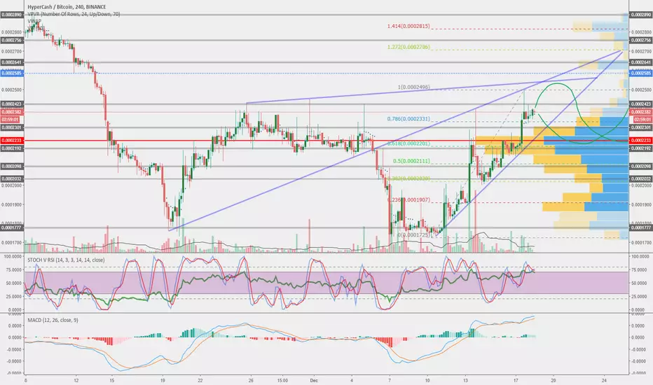
Task: Select date 26 on the time axis
Action: 251,380
